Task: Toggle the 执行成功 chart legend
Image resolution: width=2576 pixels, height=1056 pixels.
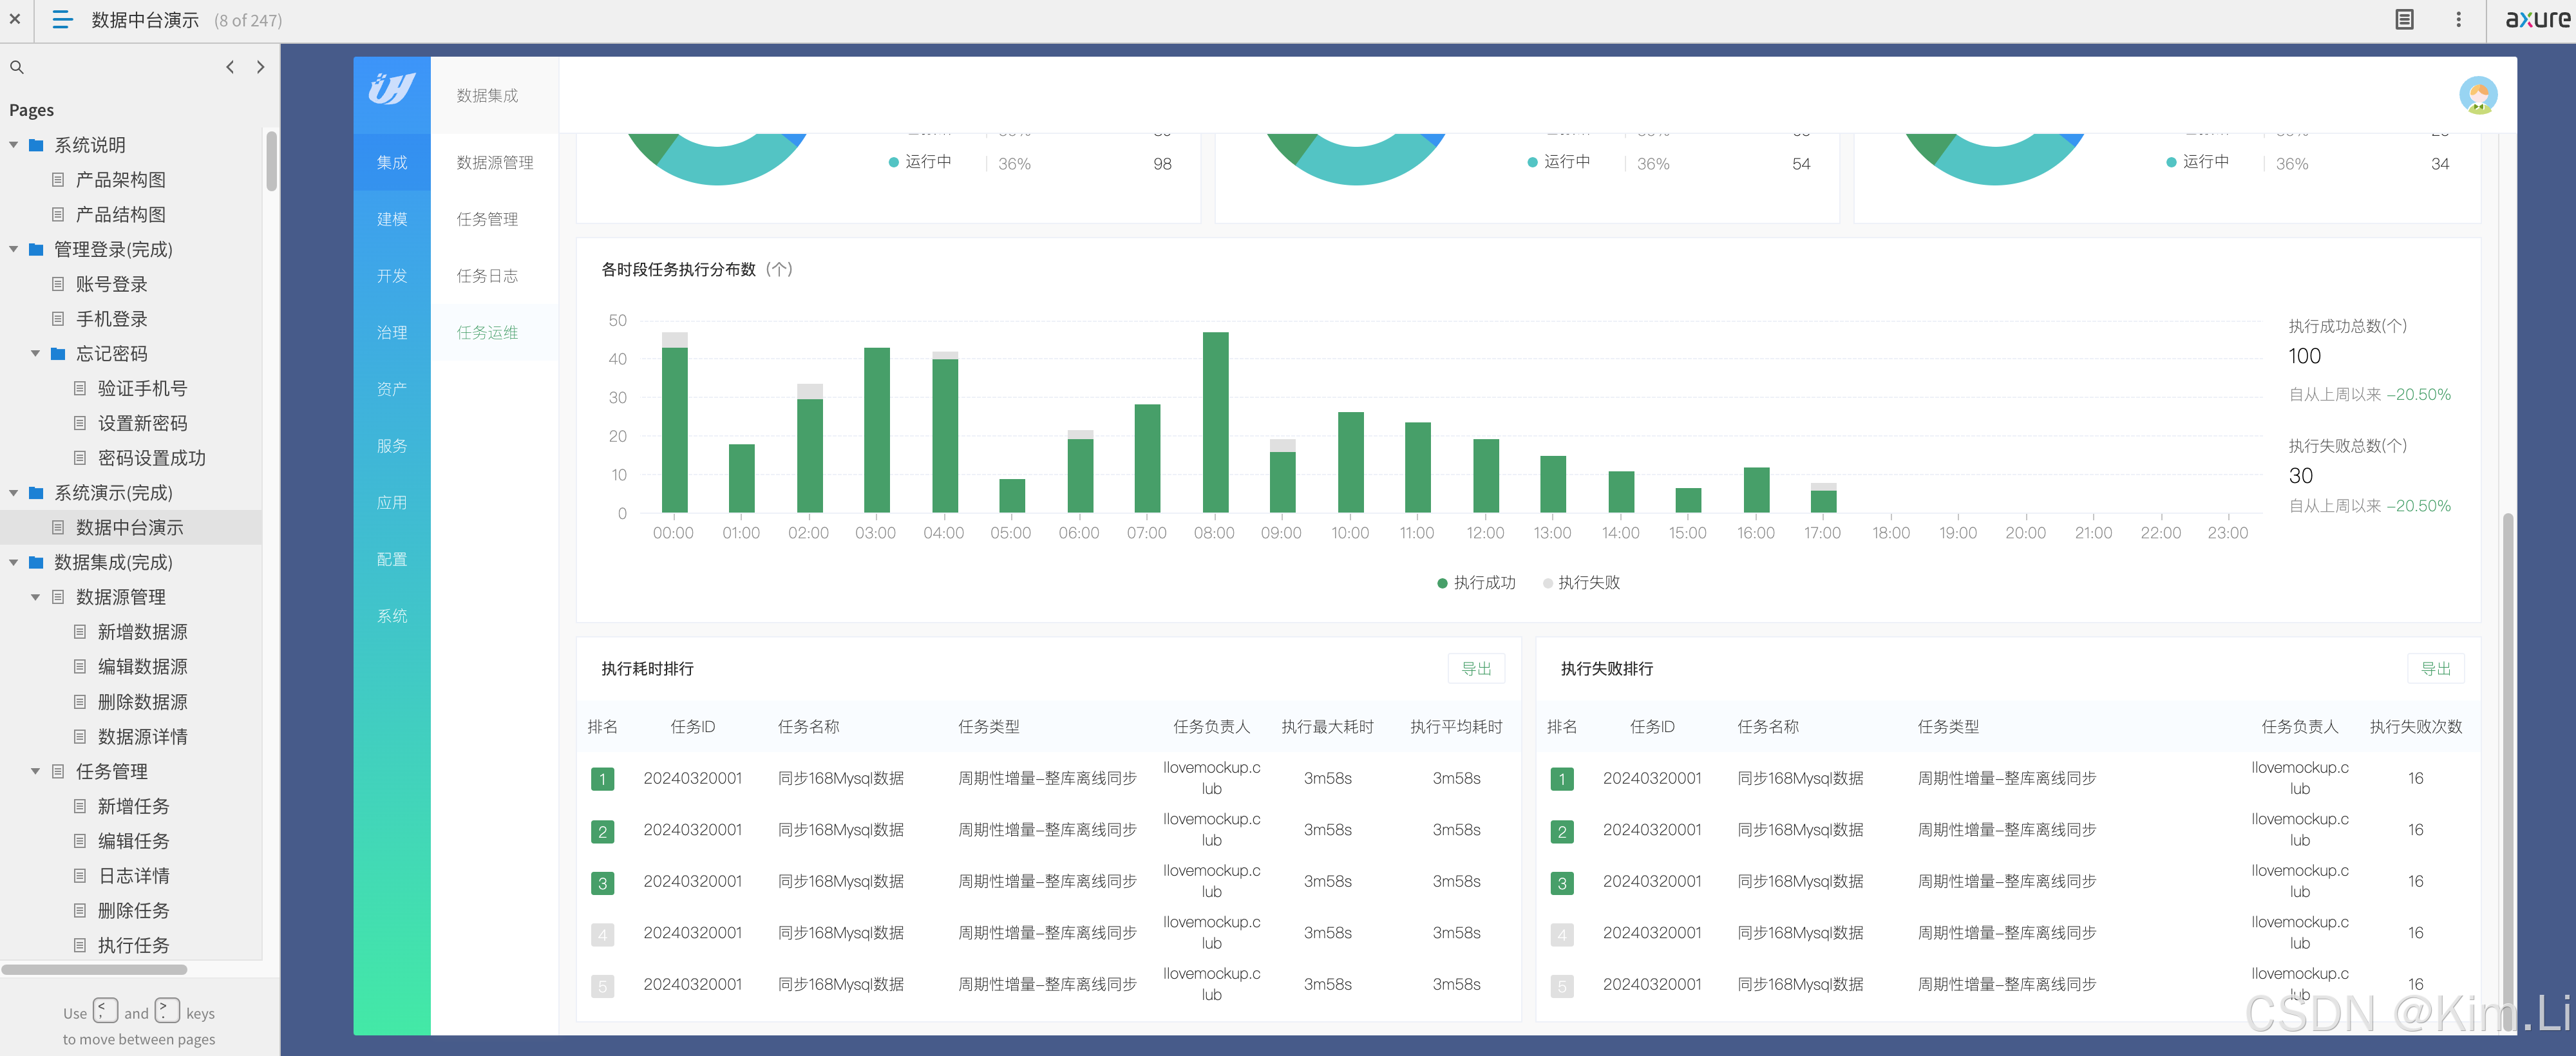Action: pyautogui.click(x=1476, y=582)
